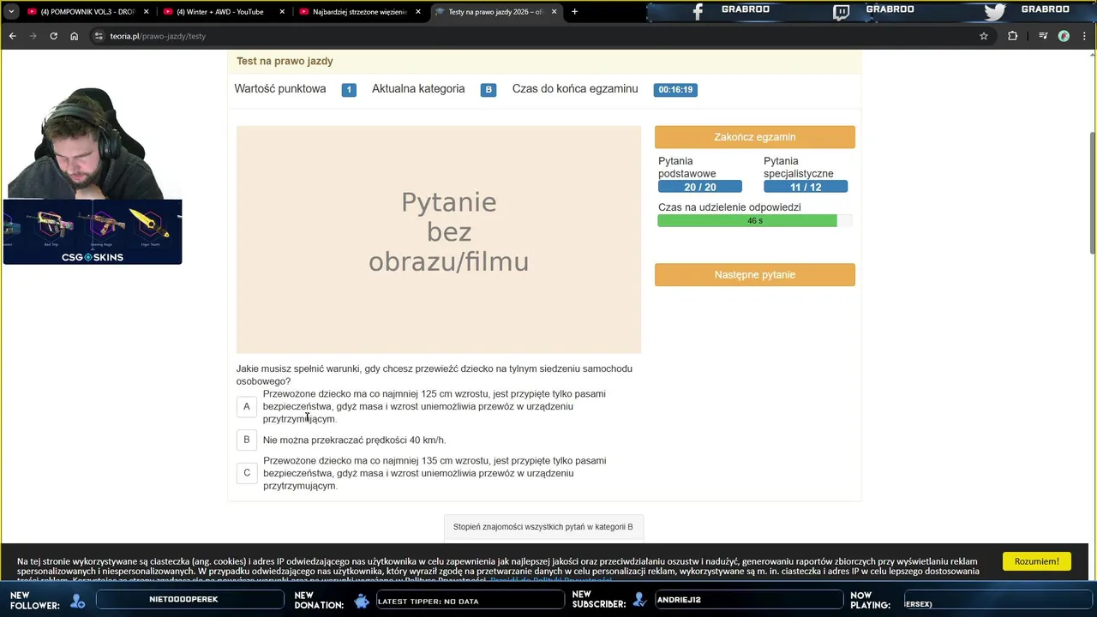Click the 11 / 12 specialist questions counter

pyautogui.click(x=805, y=187)
